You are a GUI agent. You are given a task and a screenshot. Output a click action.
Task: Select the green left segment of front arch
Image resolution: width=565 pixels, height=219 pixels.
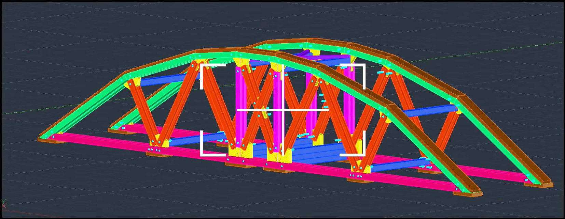coord(89,102)
